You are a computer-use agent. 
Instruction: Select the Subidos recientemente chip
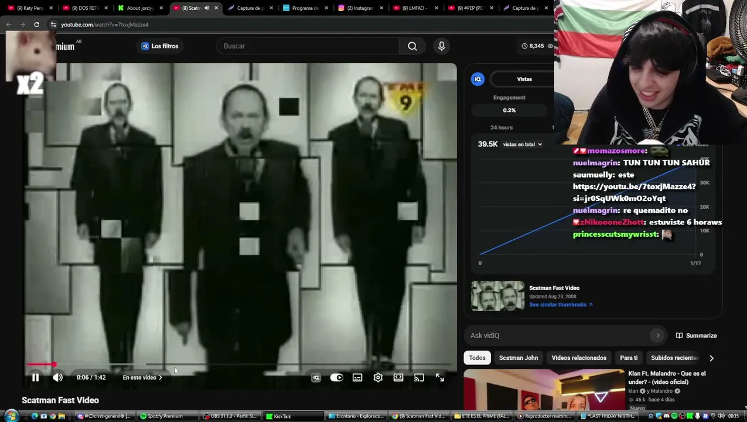pos(674,358)
